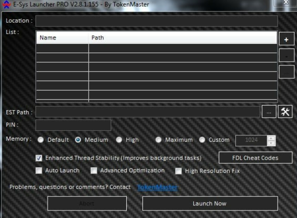Toggle Enhanced Thread Stability checkbox
The width and height of the screenshot is (297, 218).
[x=39, y=158]
